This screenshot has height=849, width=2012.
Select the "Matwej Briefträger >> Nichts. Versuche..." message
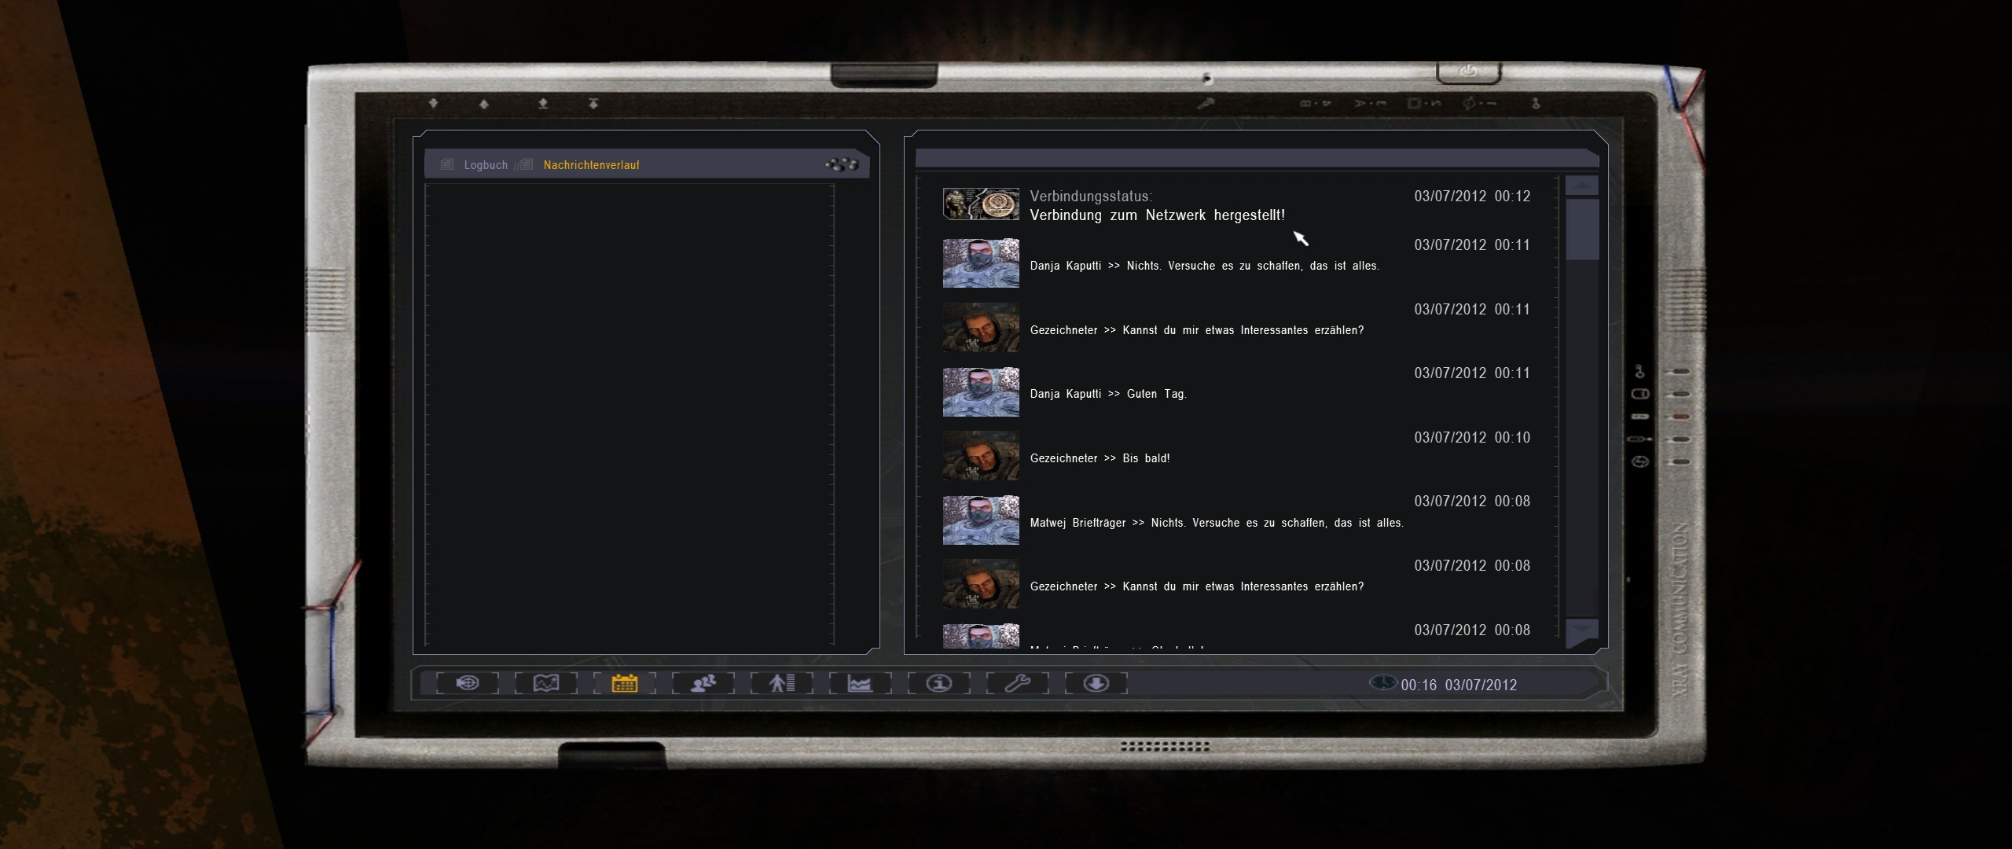pyautogui.click(x=1217, y=523)
